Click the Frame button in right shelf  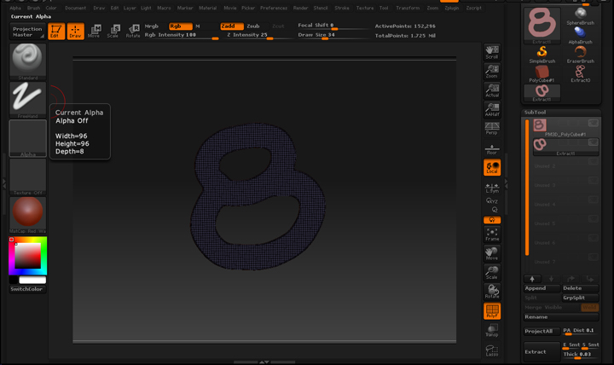coord(492,235)
